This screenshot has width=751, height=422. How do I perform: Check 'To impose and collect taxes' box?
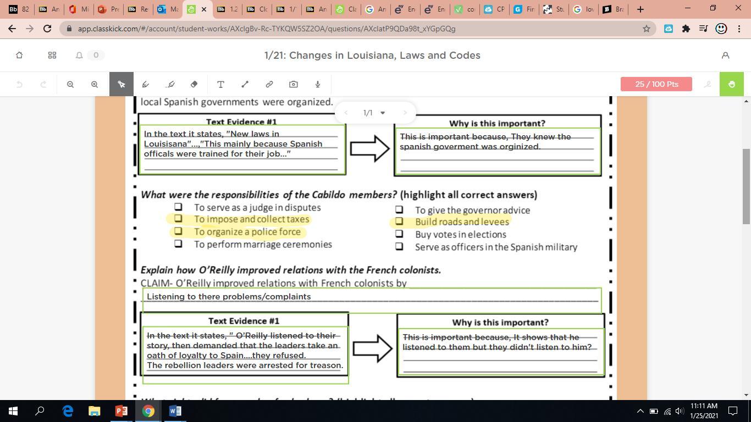tap(178, 219)
